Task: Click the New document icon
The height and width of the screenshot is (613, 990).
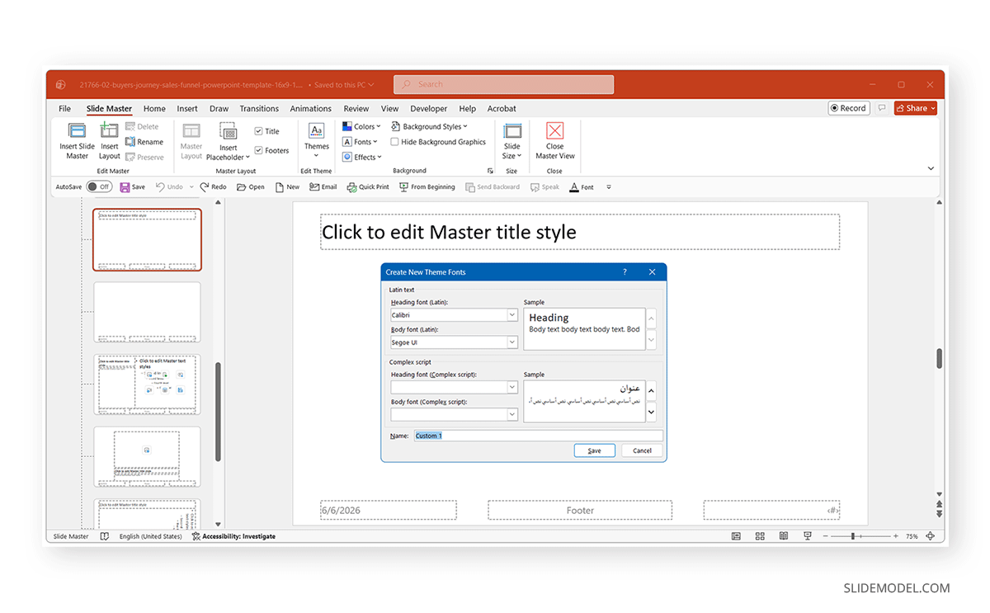Action: tap(280, 187)
